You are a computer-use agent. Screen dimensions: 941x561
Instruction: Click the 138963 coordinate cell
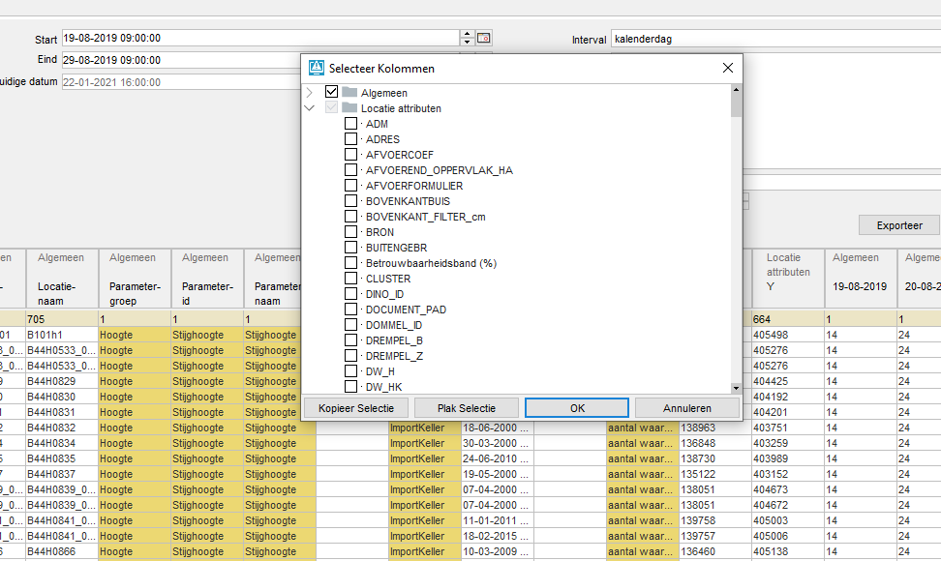point(715,428)
